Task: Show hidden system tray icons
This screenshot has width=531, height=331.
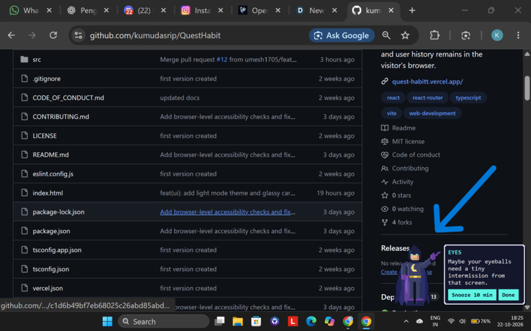Action: pos(406,321)
